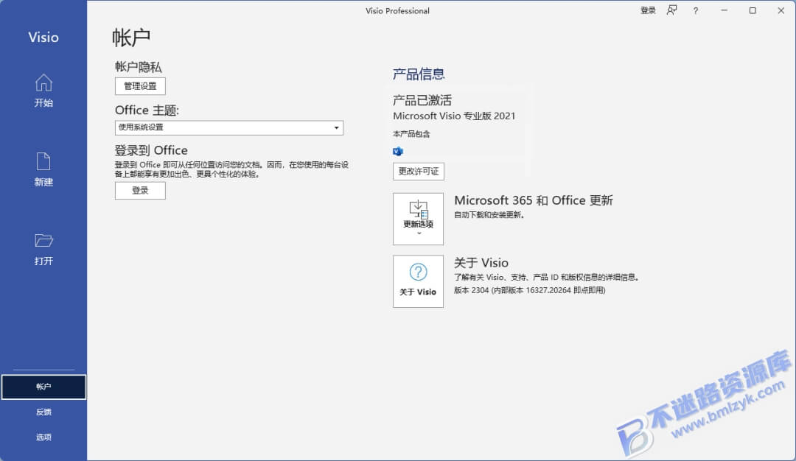Select the 帐户 (Account) sidebar item
Screen dimensions: 796x461
(x=43, y=387)
